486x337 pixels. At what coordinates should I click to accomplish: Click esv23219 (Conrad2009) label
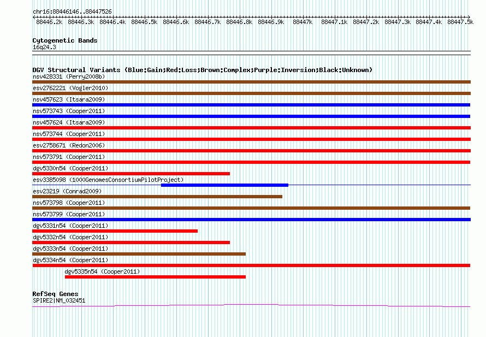tap(67, 191)
